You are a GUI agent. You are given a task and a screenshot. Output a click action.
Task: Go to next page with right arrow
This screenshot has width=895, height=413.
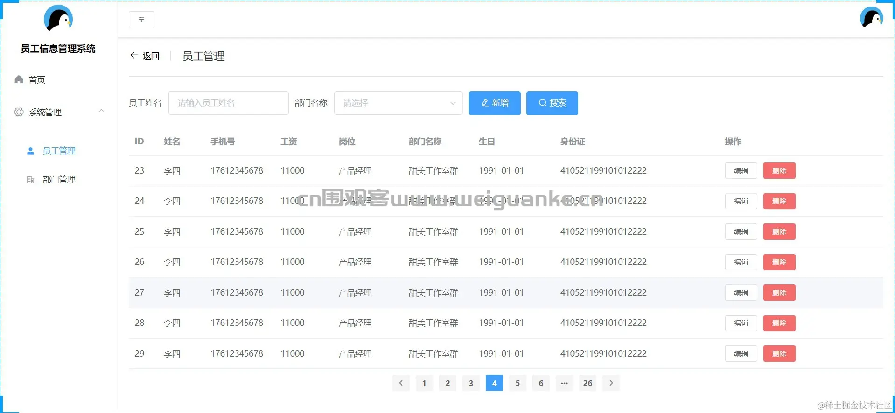tap(611, 383)
